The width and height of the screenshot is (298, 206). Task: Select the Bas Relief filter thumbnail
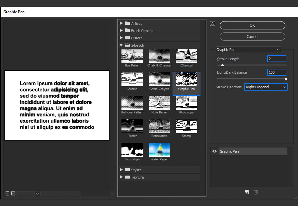tap(132, 56)
